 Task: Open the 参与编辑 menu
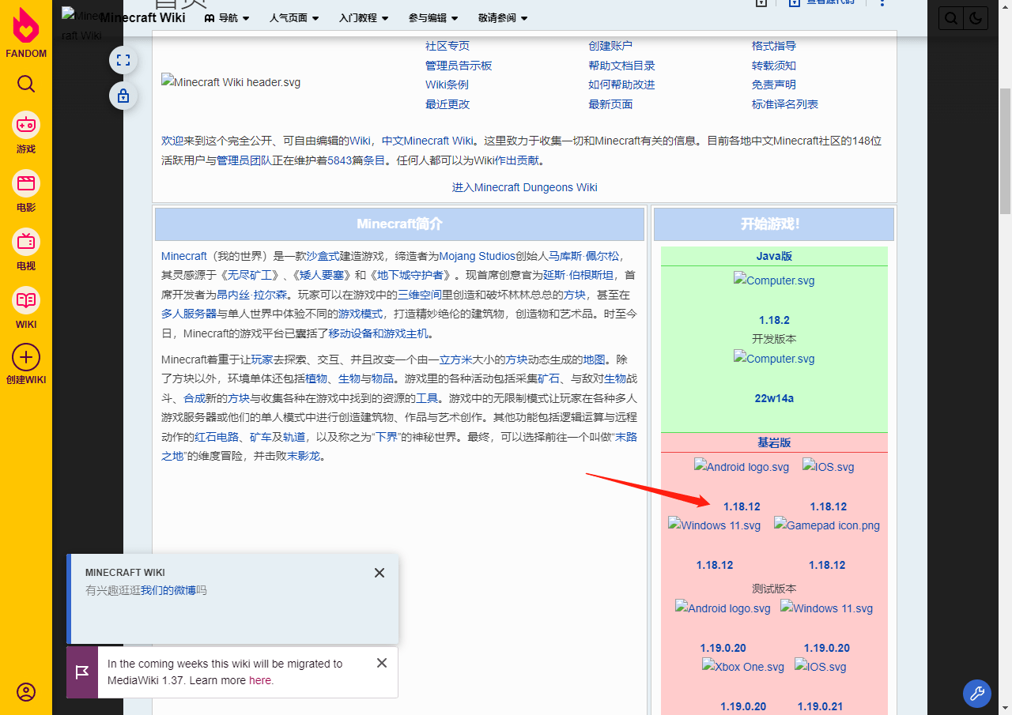433,18
